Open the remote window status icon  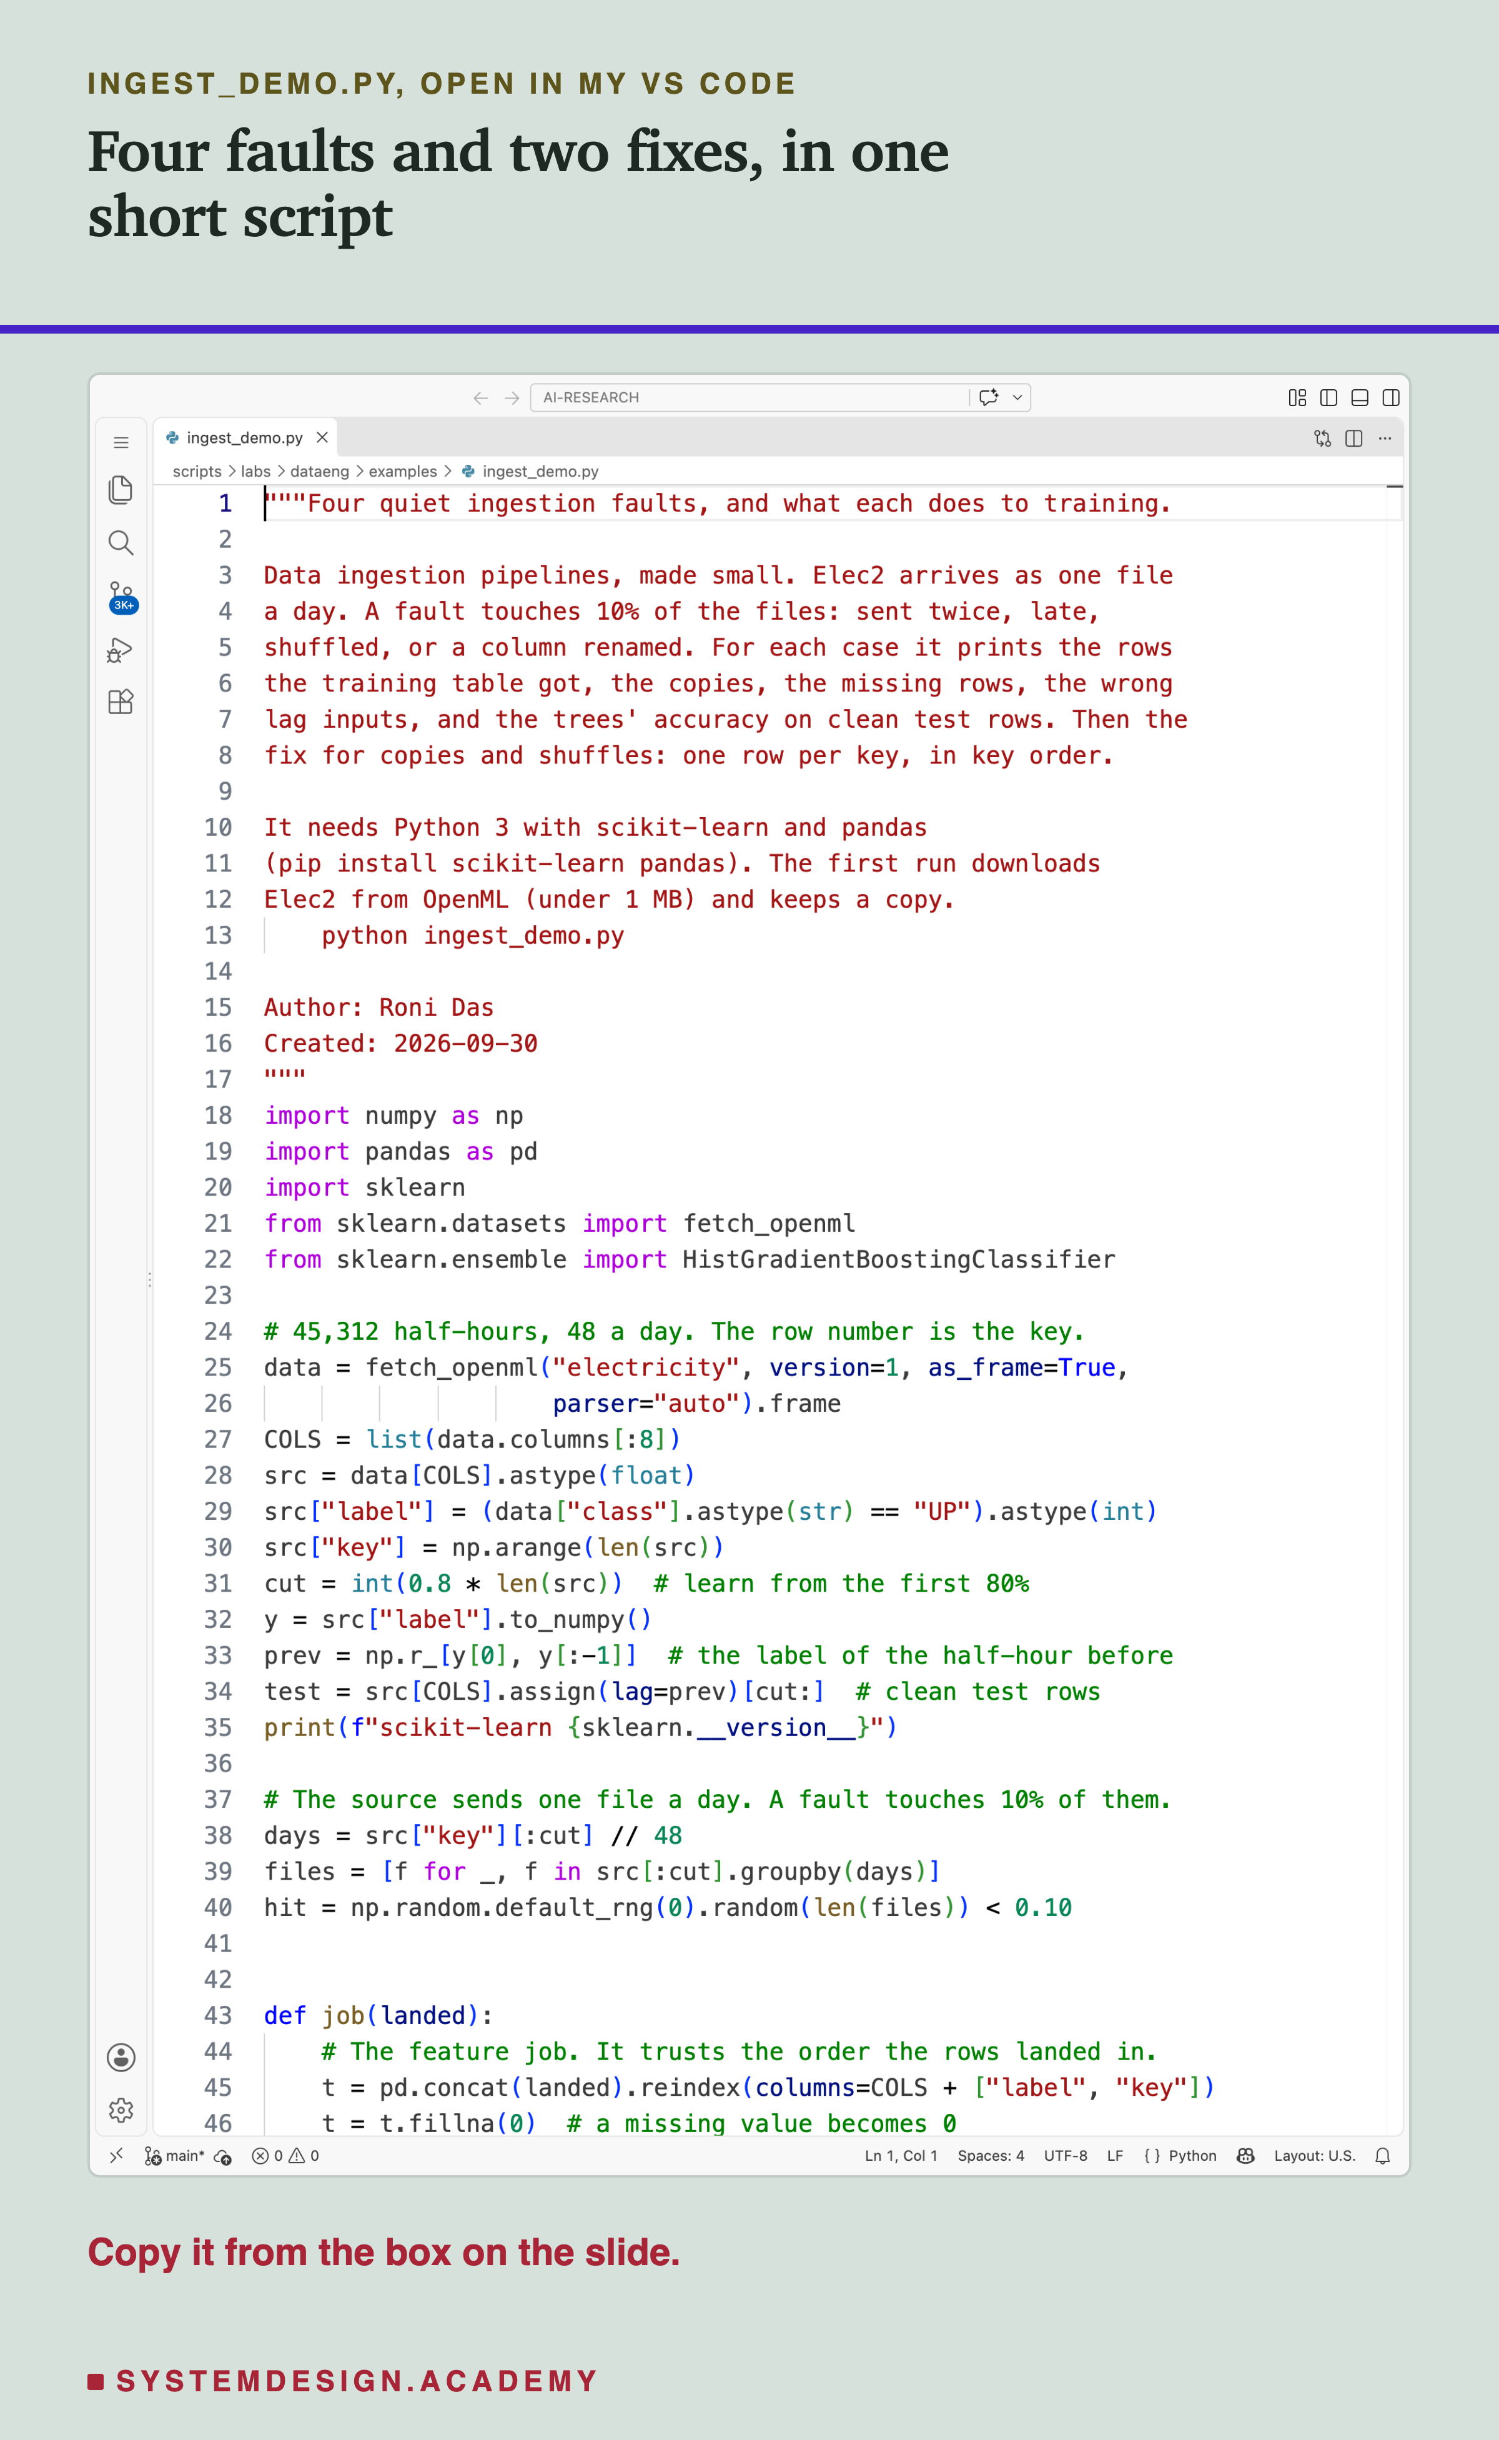coord(116,2155)
